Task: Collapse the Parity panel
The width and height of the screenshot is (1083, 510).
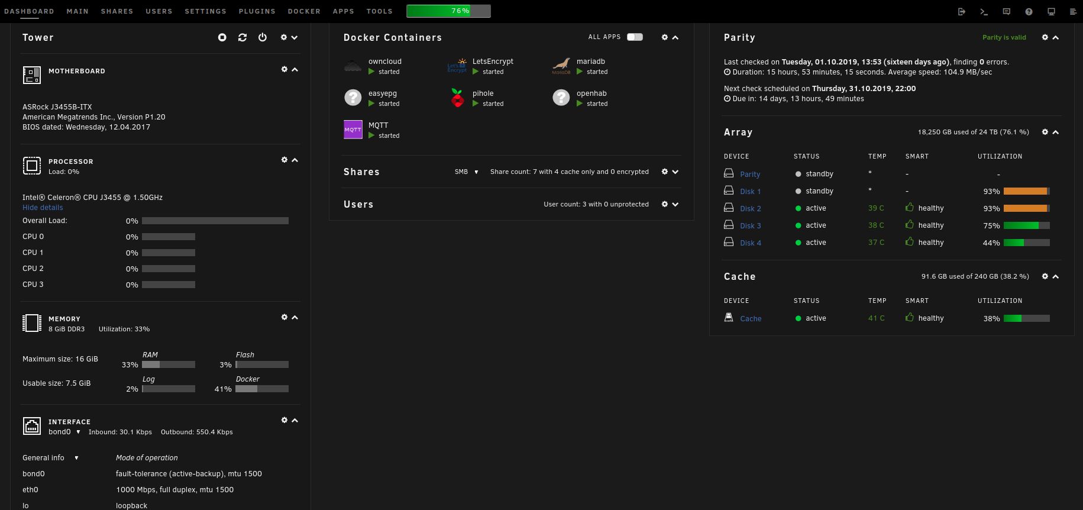Action: (1056, 37)
